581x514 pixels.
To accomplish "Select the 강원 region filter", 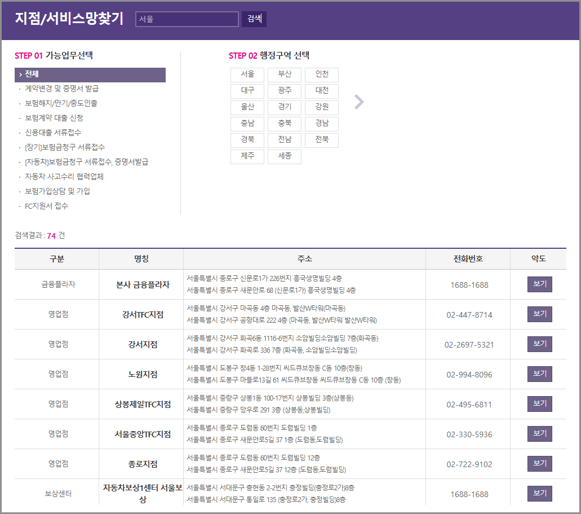I will click(322, 107).
